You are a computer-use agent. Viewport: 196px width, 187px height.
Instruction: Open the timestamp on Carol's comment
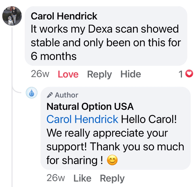pyautogui.click(x=40, y=74)
